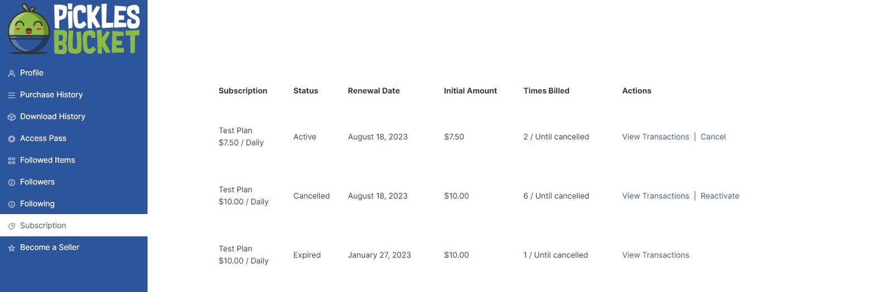View Transactions for the Cancelled plan
This screenshot has width=893, height=292.
(x=655, y=196)
